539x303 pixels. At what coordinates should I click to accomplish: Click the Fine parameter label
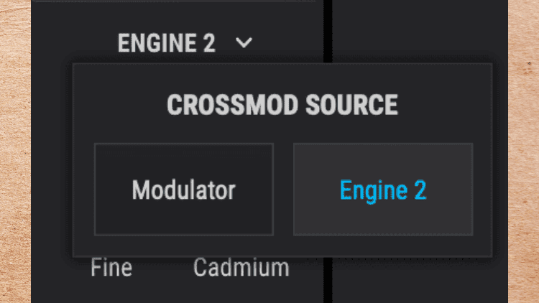click(111, 267)
